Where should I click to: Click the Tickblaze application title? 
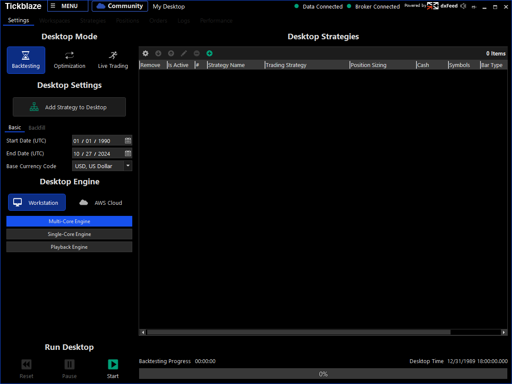pos(23,6)
